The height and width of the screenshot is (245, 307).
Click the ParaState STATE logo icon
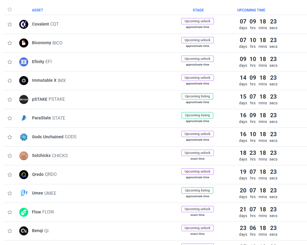[24, 118]
